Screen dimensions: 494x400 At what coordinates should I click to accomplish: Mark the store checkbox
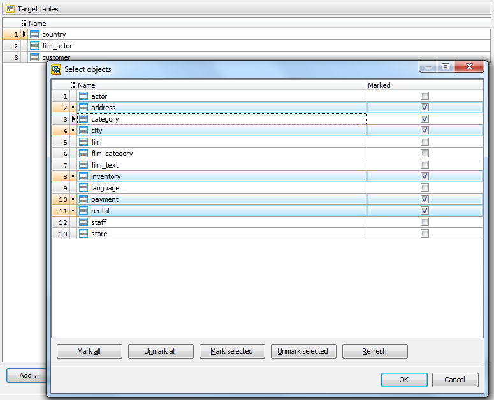tap(425, 234)
